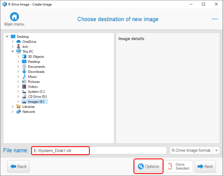This screenshot has width=223, height=176.
Task: Expand the System (C:) node
Action: 18,92
